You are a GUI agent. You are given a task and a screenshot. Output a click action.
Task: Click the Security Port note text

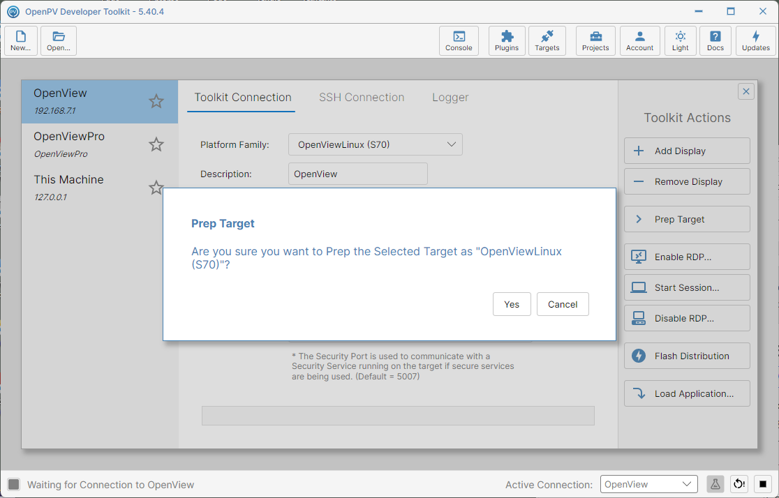pyautogui.click(x=403, y=366)
